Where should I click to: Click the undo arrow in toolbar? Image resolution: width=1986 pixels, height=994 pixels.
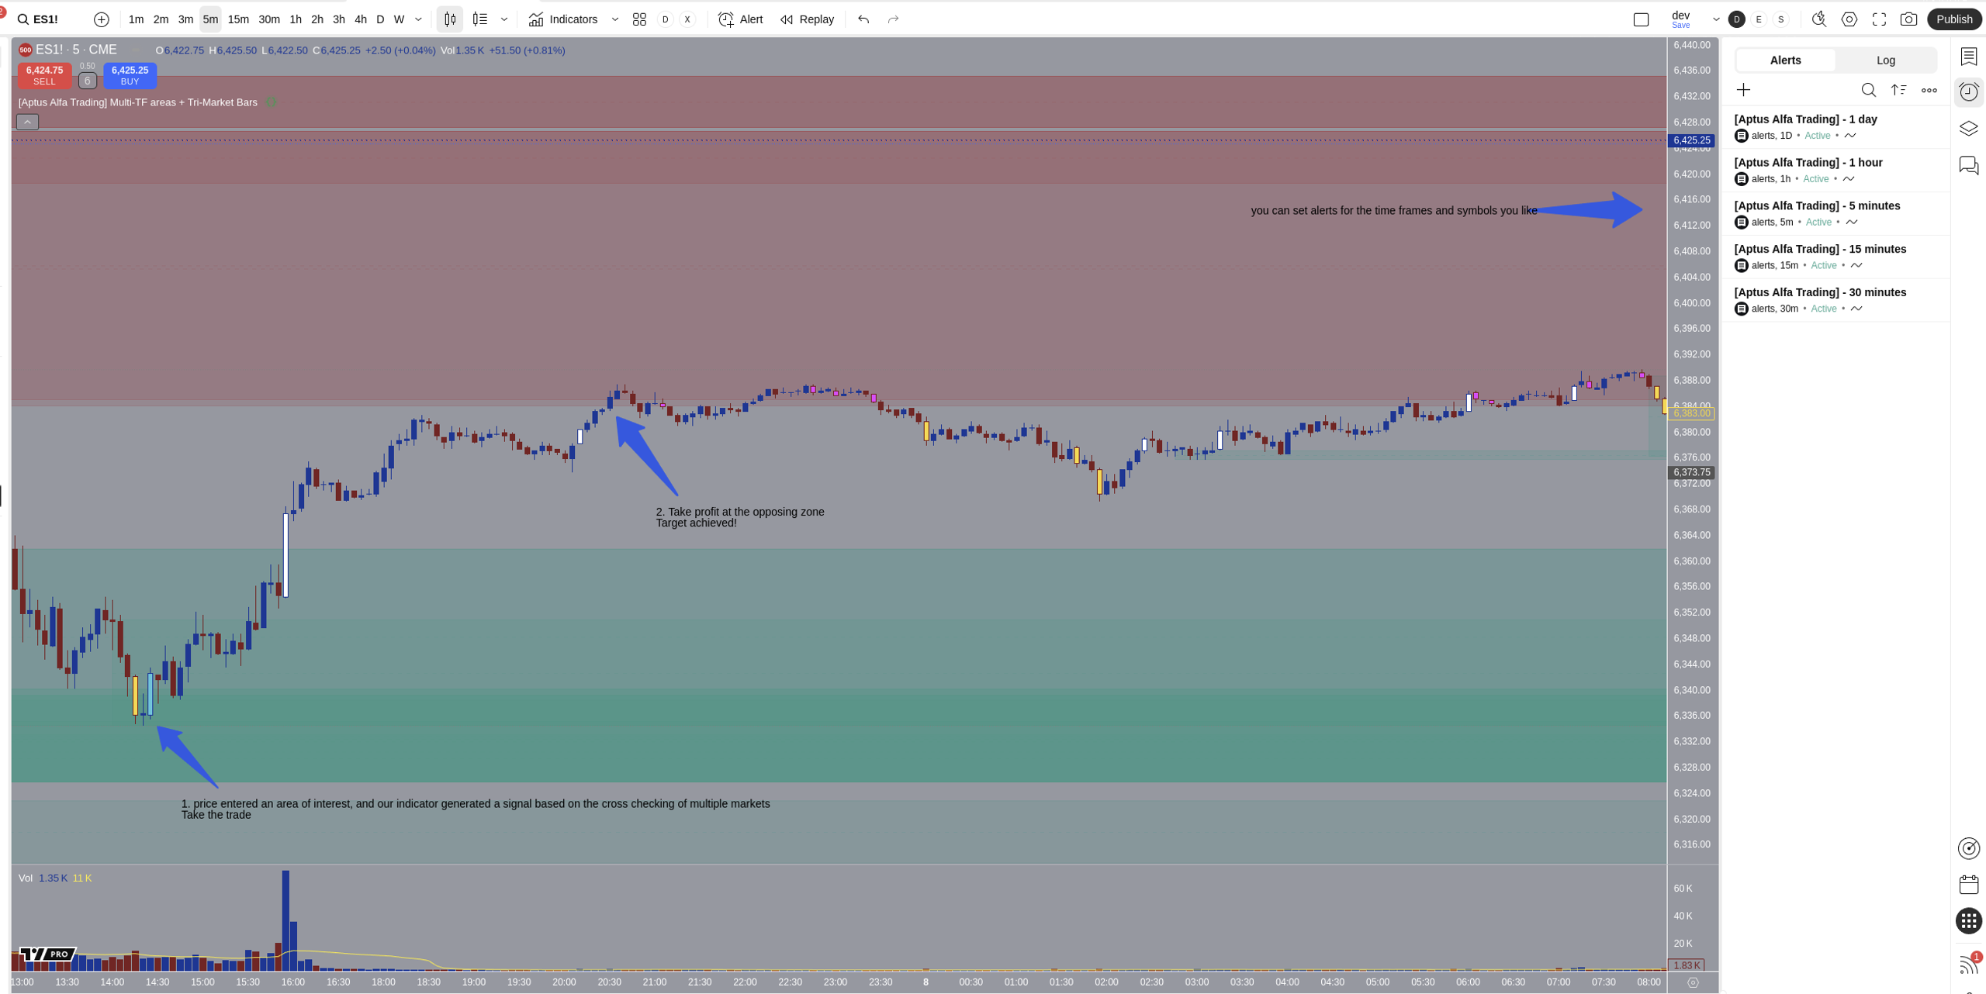coord(863,19)
